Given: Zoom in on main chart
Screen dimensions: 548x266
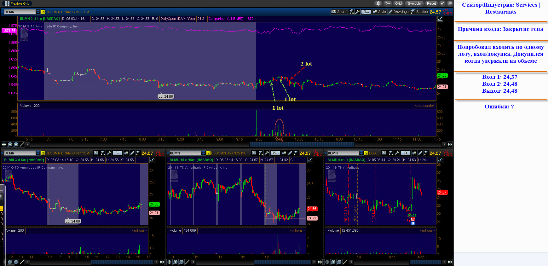Looking at the screenshot, I should pyautogui.click(x=10, y=144).
